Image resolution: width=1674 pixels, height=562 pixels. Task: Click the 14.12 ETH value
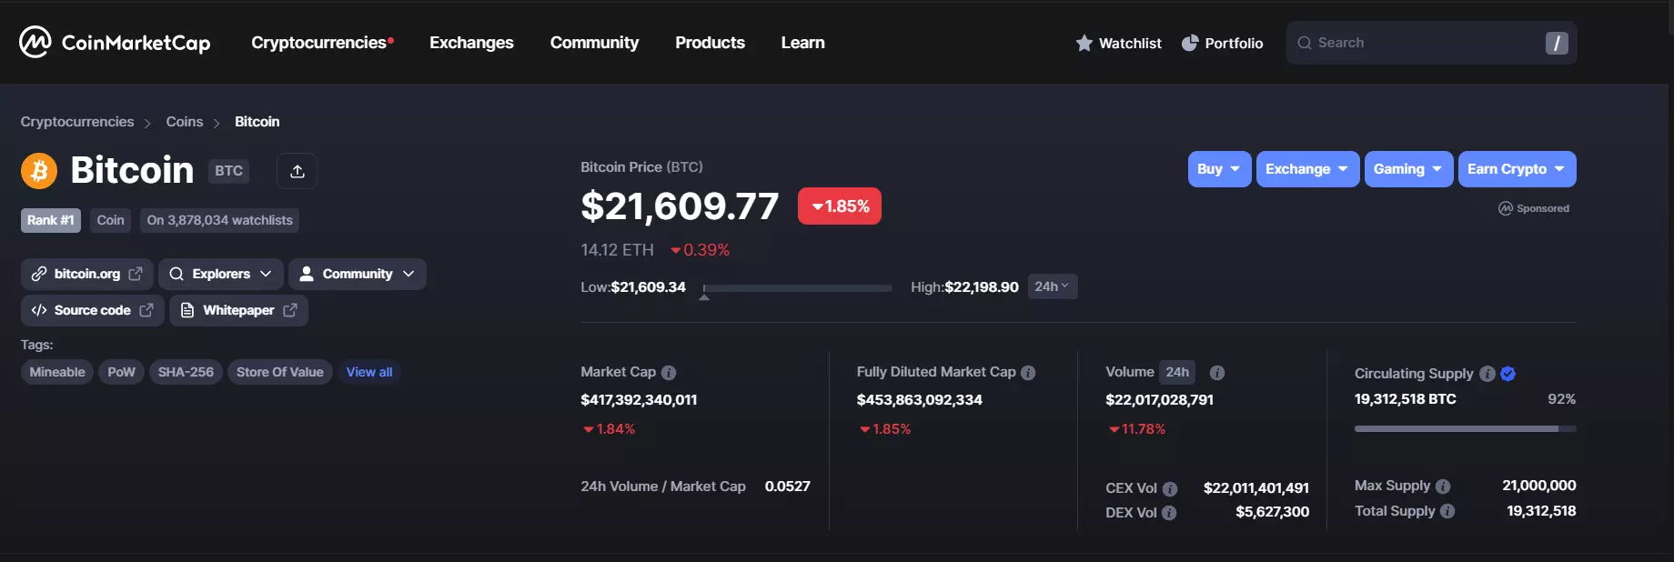click(617, 250)
